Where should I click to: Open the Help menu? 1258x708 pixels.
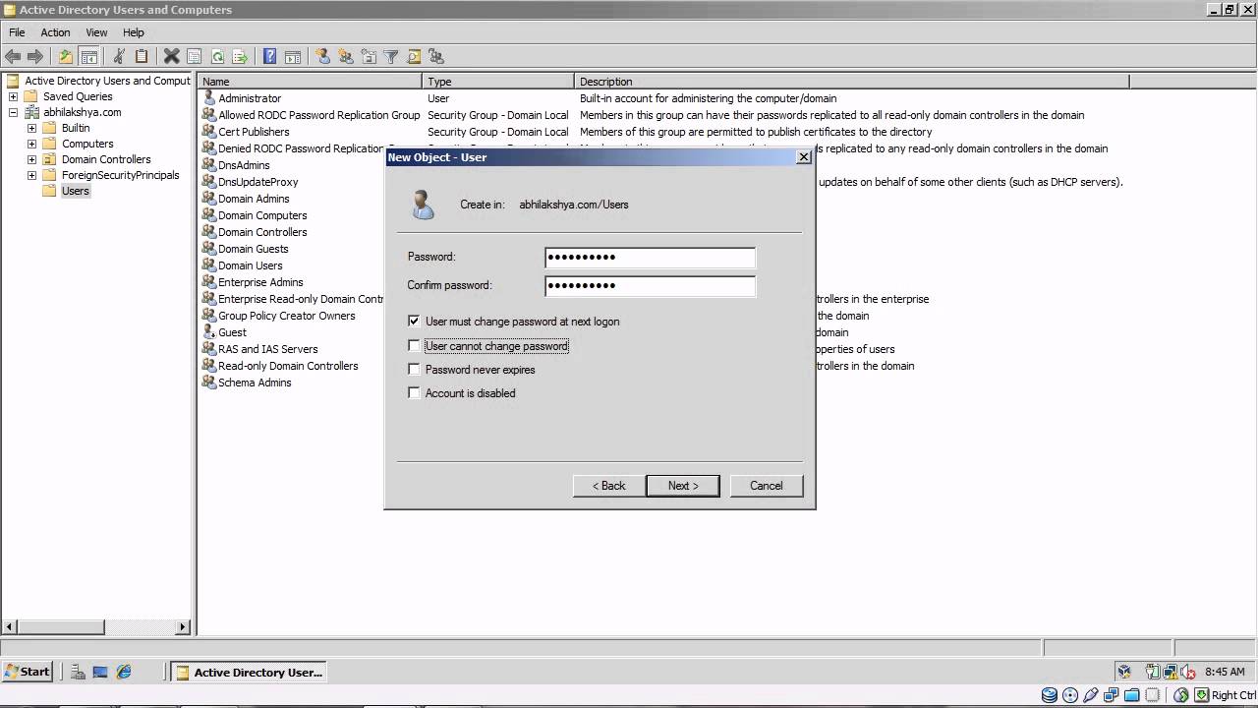click(x=133, y=32)
